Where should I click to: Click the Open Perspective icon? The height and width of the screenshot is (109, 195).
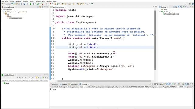pyautogui.click(x=190, y=4)
